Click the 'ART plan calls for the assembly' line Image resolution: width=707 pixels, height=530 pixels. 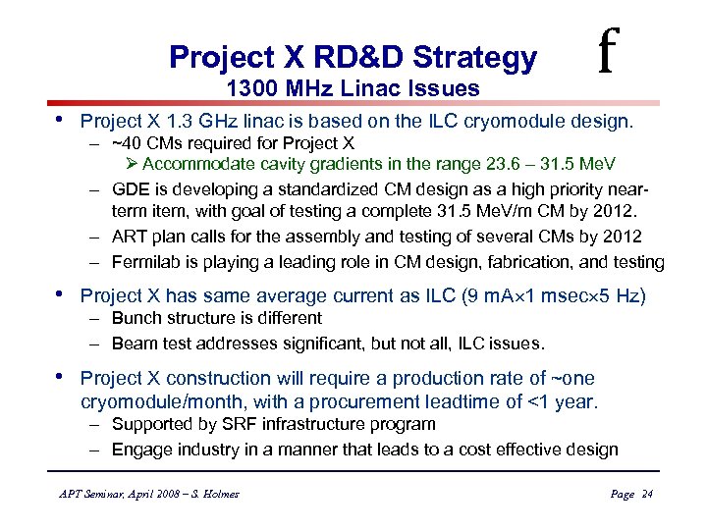pyautogui.click(x=377, y=237)
